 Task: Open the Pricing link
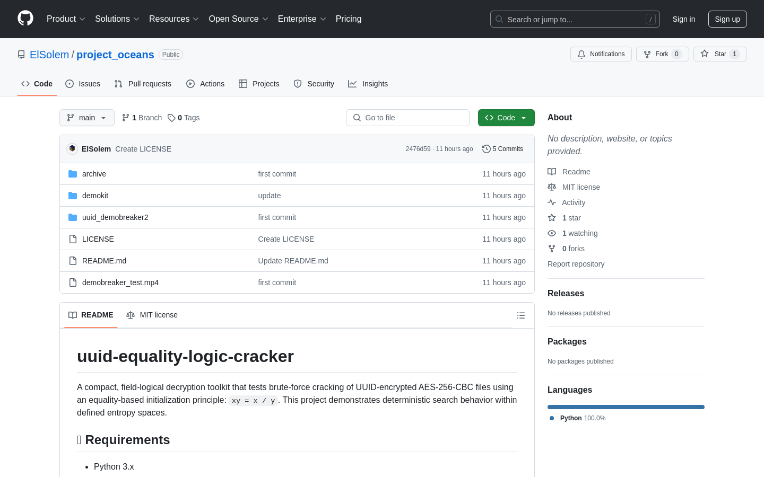tap(349, 19)
